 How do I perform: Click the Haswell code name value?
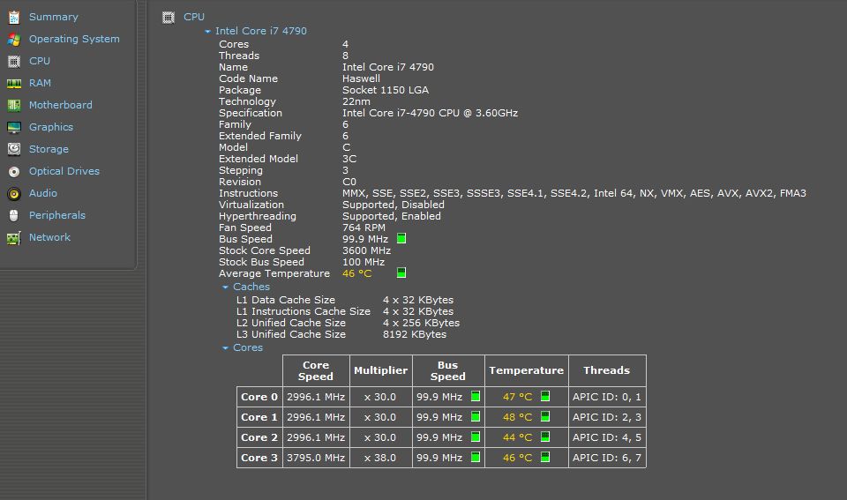pos(362,78)
